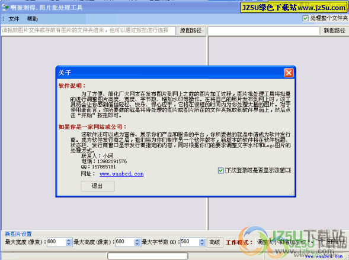Click the 最大字节数 value field

pyautogui.click(x=190, y=242)
